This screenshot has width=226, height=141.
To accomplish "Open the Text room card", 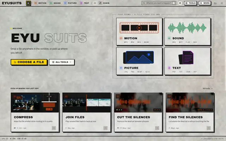I will [188, 61].
